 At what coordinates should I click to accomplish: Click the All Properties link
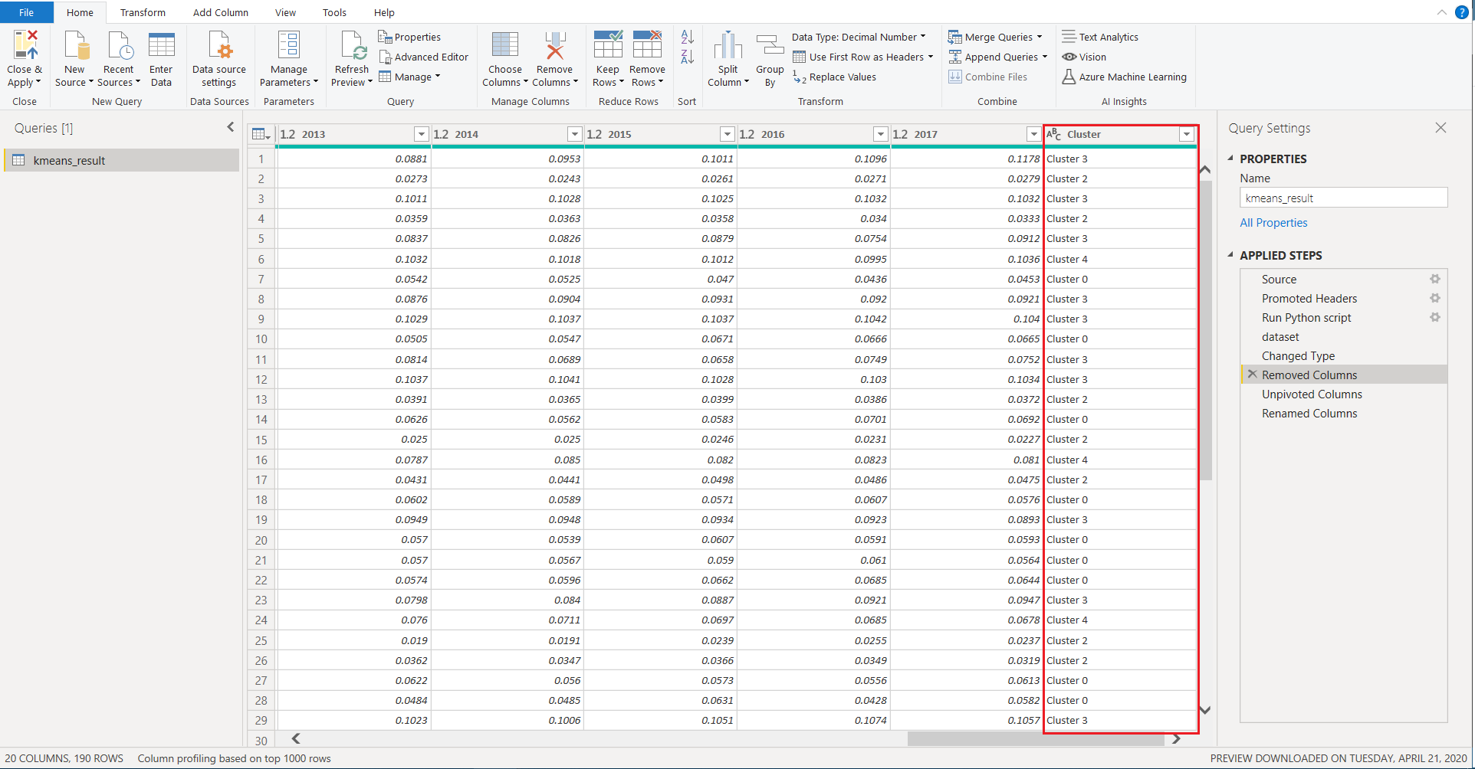(1273, 223)
